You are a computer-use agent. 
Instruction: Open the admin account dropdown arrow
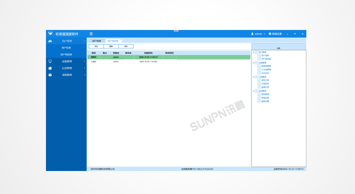(x=265, y=34)
